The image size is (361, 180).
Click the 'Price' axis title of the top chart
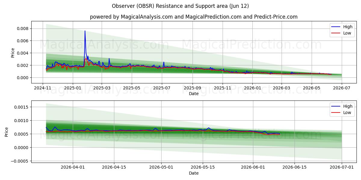(13, 52)
